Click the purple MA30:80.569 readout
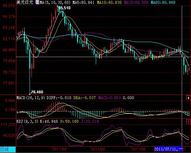The height and width of the screenshot is (153, 191). point(136,2)
